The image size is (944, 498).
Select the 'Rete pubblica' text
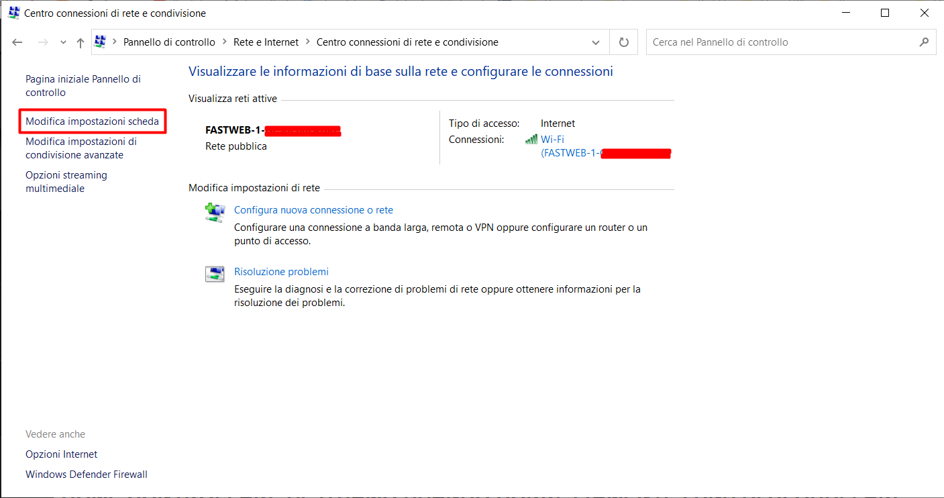pos(236,146)
